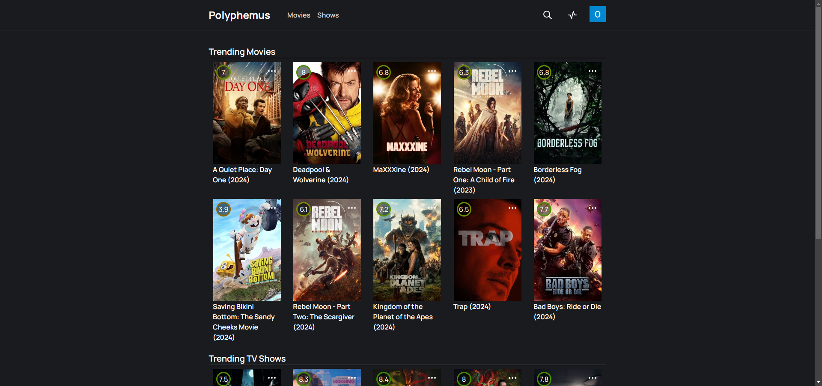This screenshot has height=386, width=822.
Task: Click the 7 rating badge on A Quiet Place
Action: pos(223,72)
